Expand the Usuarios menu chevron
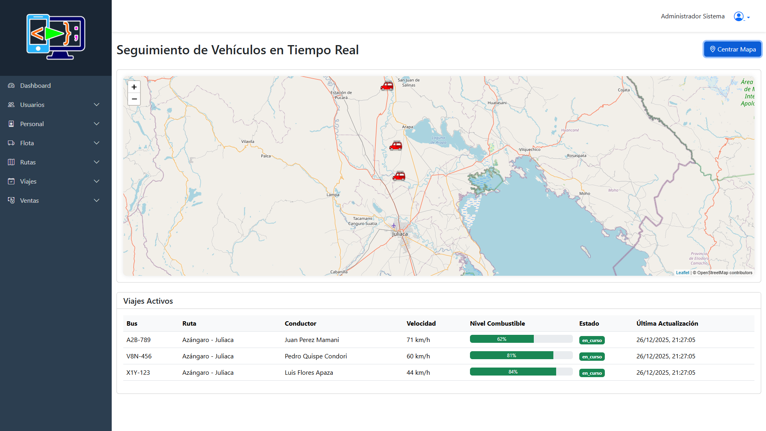766x431 pixels. pyautogui.click(x=97, y=105)
